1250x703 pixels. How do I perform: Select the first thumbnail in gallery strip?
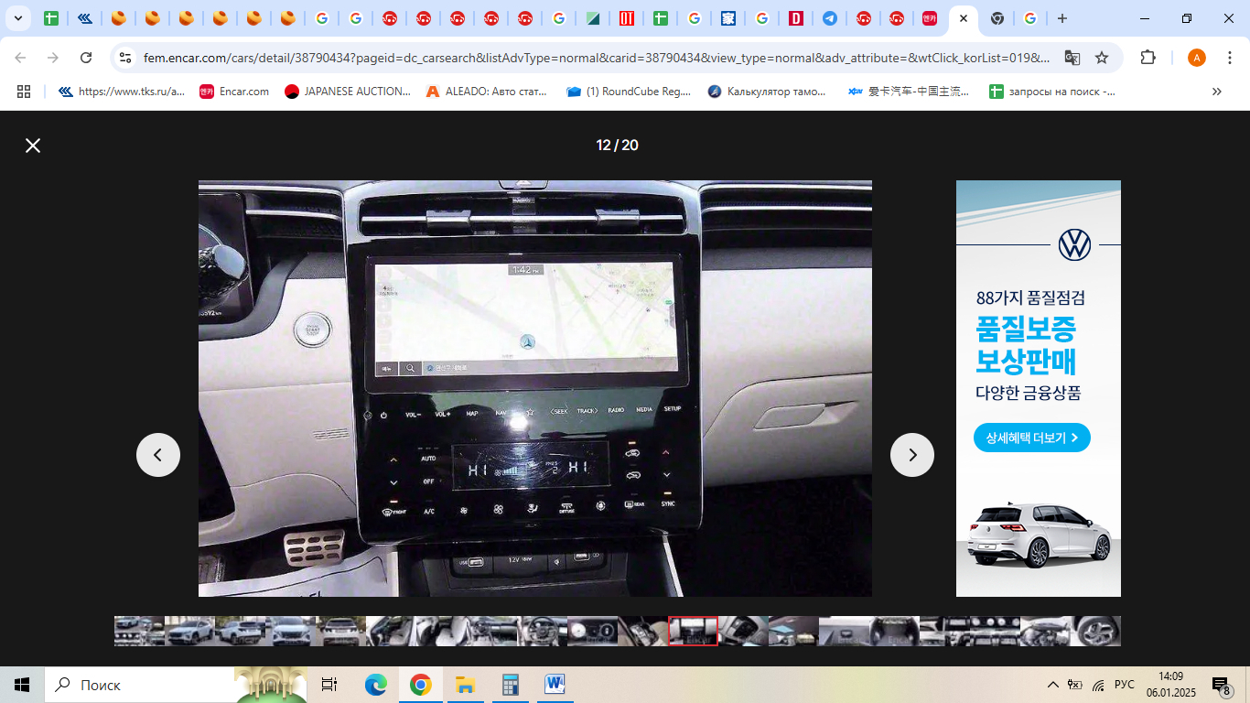tap(139, 631)
